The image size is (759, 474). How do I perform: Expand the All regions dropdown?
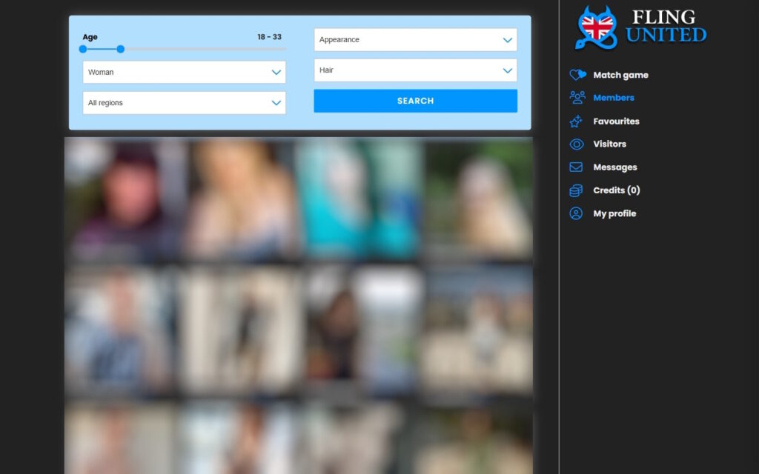click(x=185, y=103)
